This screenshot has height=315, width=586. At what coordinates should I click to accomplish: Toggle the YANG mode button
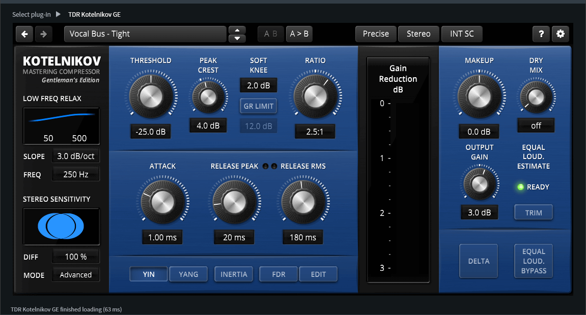[x=188, y=274]
